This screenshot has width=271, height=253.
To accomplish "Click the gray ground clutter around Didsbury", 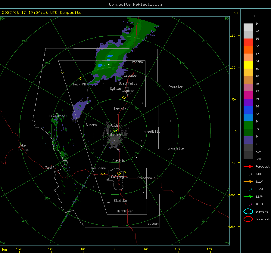I will [115, 137].
